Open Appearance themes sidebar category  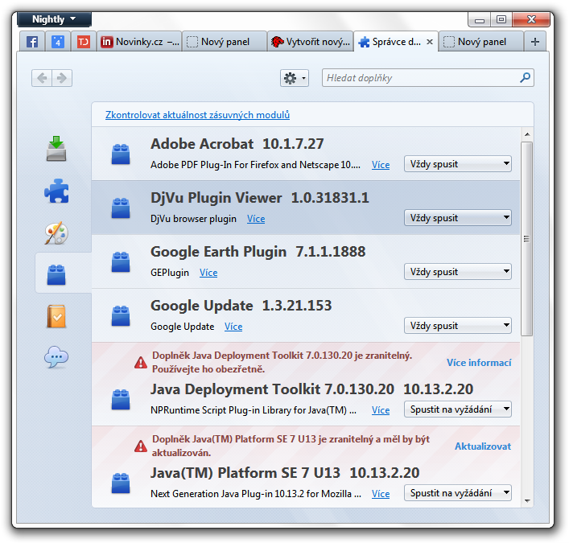click(56, 232)
